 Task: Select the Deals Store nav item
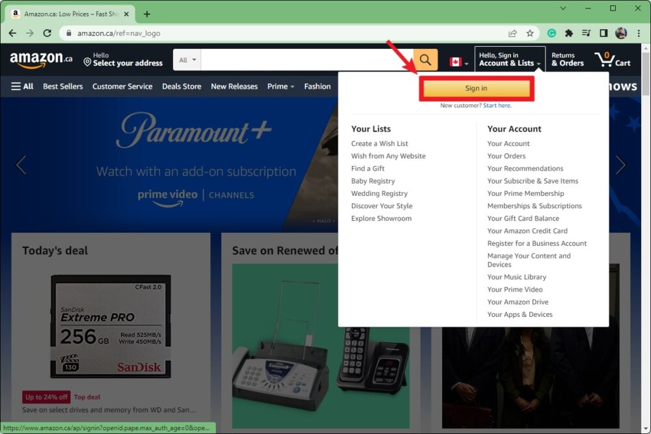pos(182,86)
